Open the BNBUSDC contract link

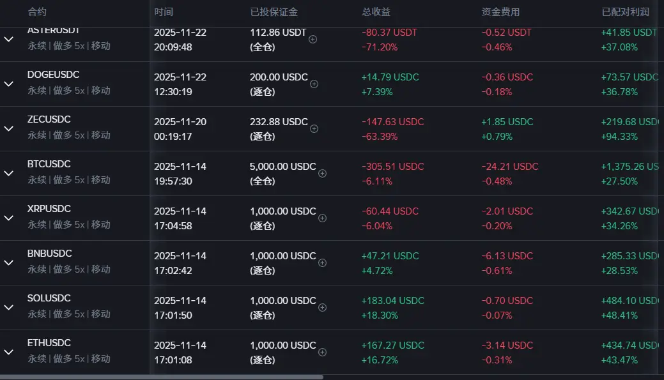[x=49, y=254]
